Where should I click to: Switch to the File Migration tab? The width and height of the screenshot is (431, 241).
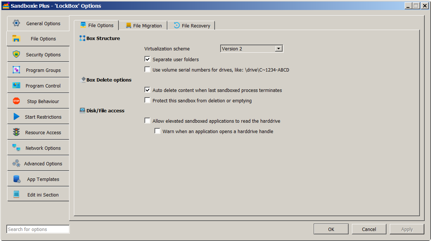coord(143,26)
